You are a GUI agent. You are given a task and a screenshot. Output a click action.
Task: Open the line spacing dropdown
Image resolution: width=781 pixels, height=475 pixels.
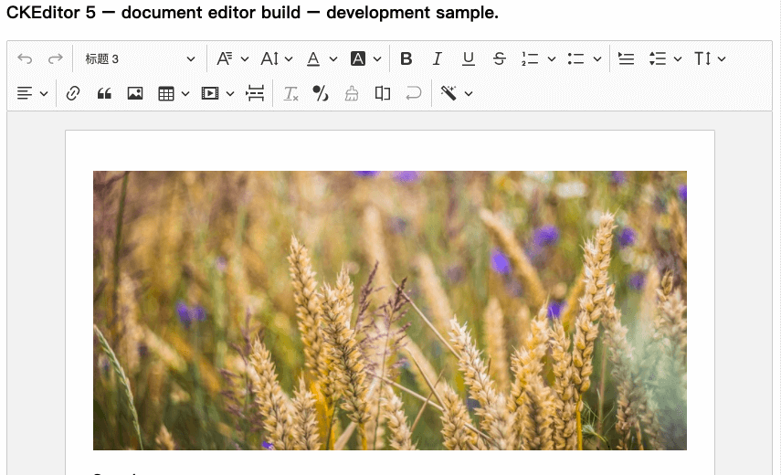pos(665,58)
